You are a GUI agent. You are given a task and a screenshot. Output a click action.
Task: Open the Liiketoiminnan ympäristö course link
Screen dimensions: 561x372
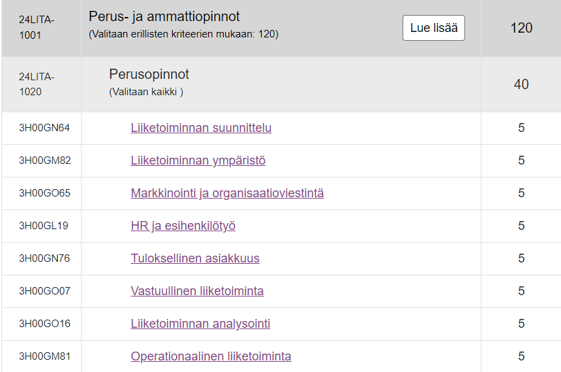198,160
